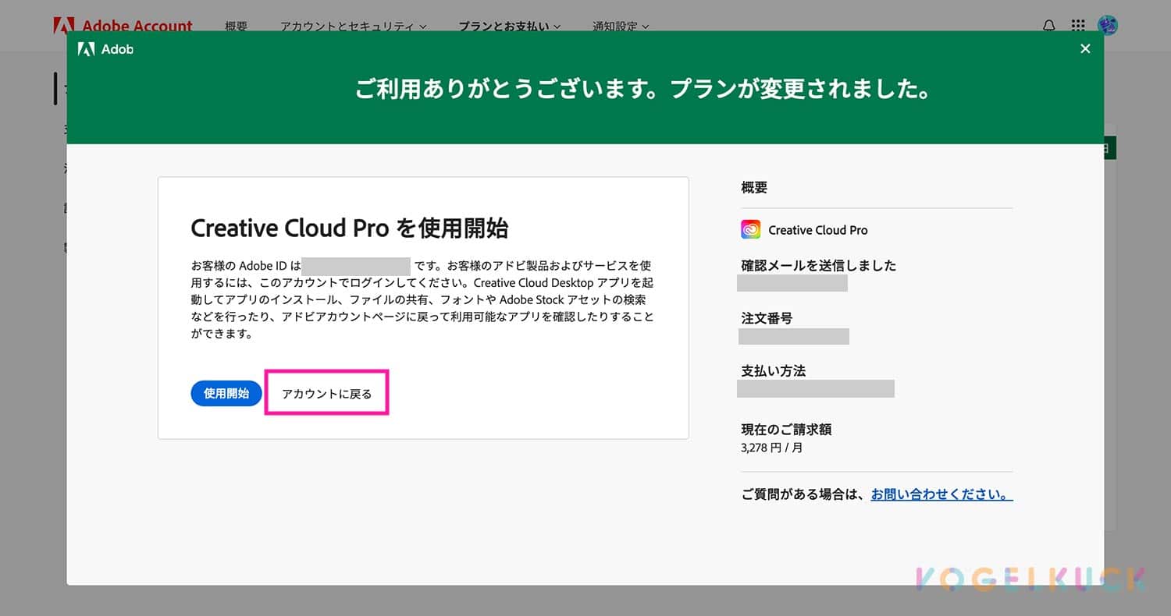This screenshot has height=616, width=1171.
Task: Select 概要 in the navigation bar
Action: point(235,26)
